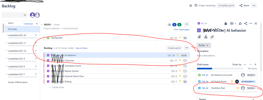Click Add a description field
The width and height of the screenshot is (263, 100).
206,55
